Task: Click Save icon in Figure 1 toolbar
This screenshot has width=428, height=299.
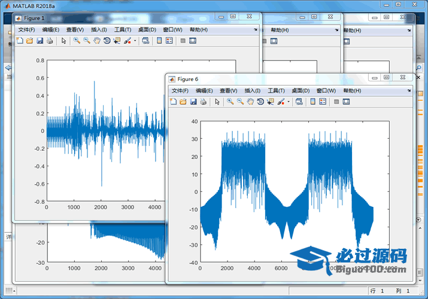Action: click(x=40, y=41)
